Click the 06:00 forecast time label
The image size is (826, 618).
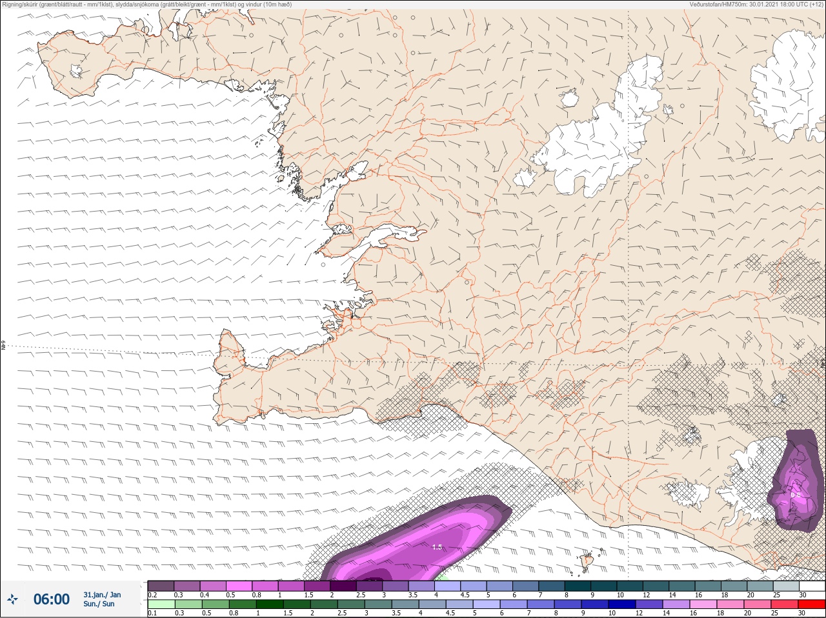point(52,599)
